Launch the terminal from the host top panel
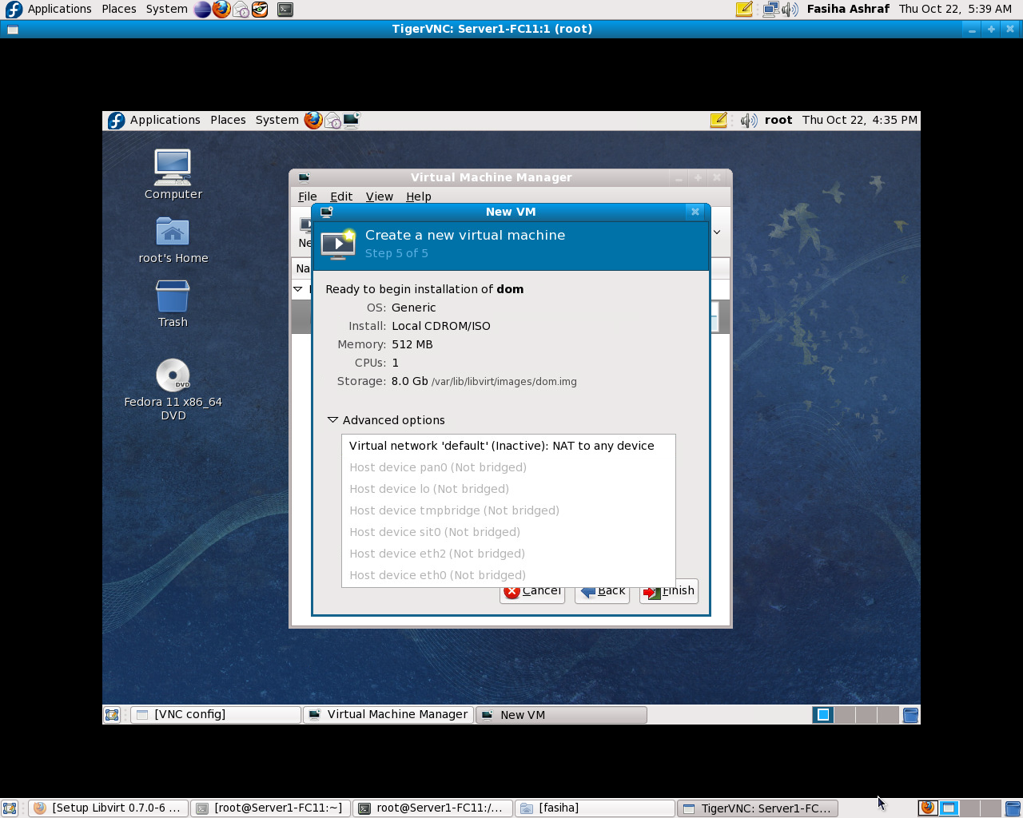 (x=285, y=10)
